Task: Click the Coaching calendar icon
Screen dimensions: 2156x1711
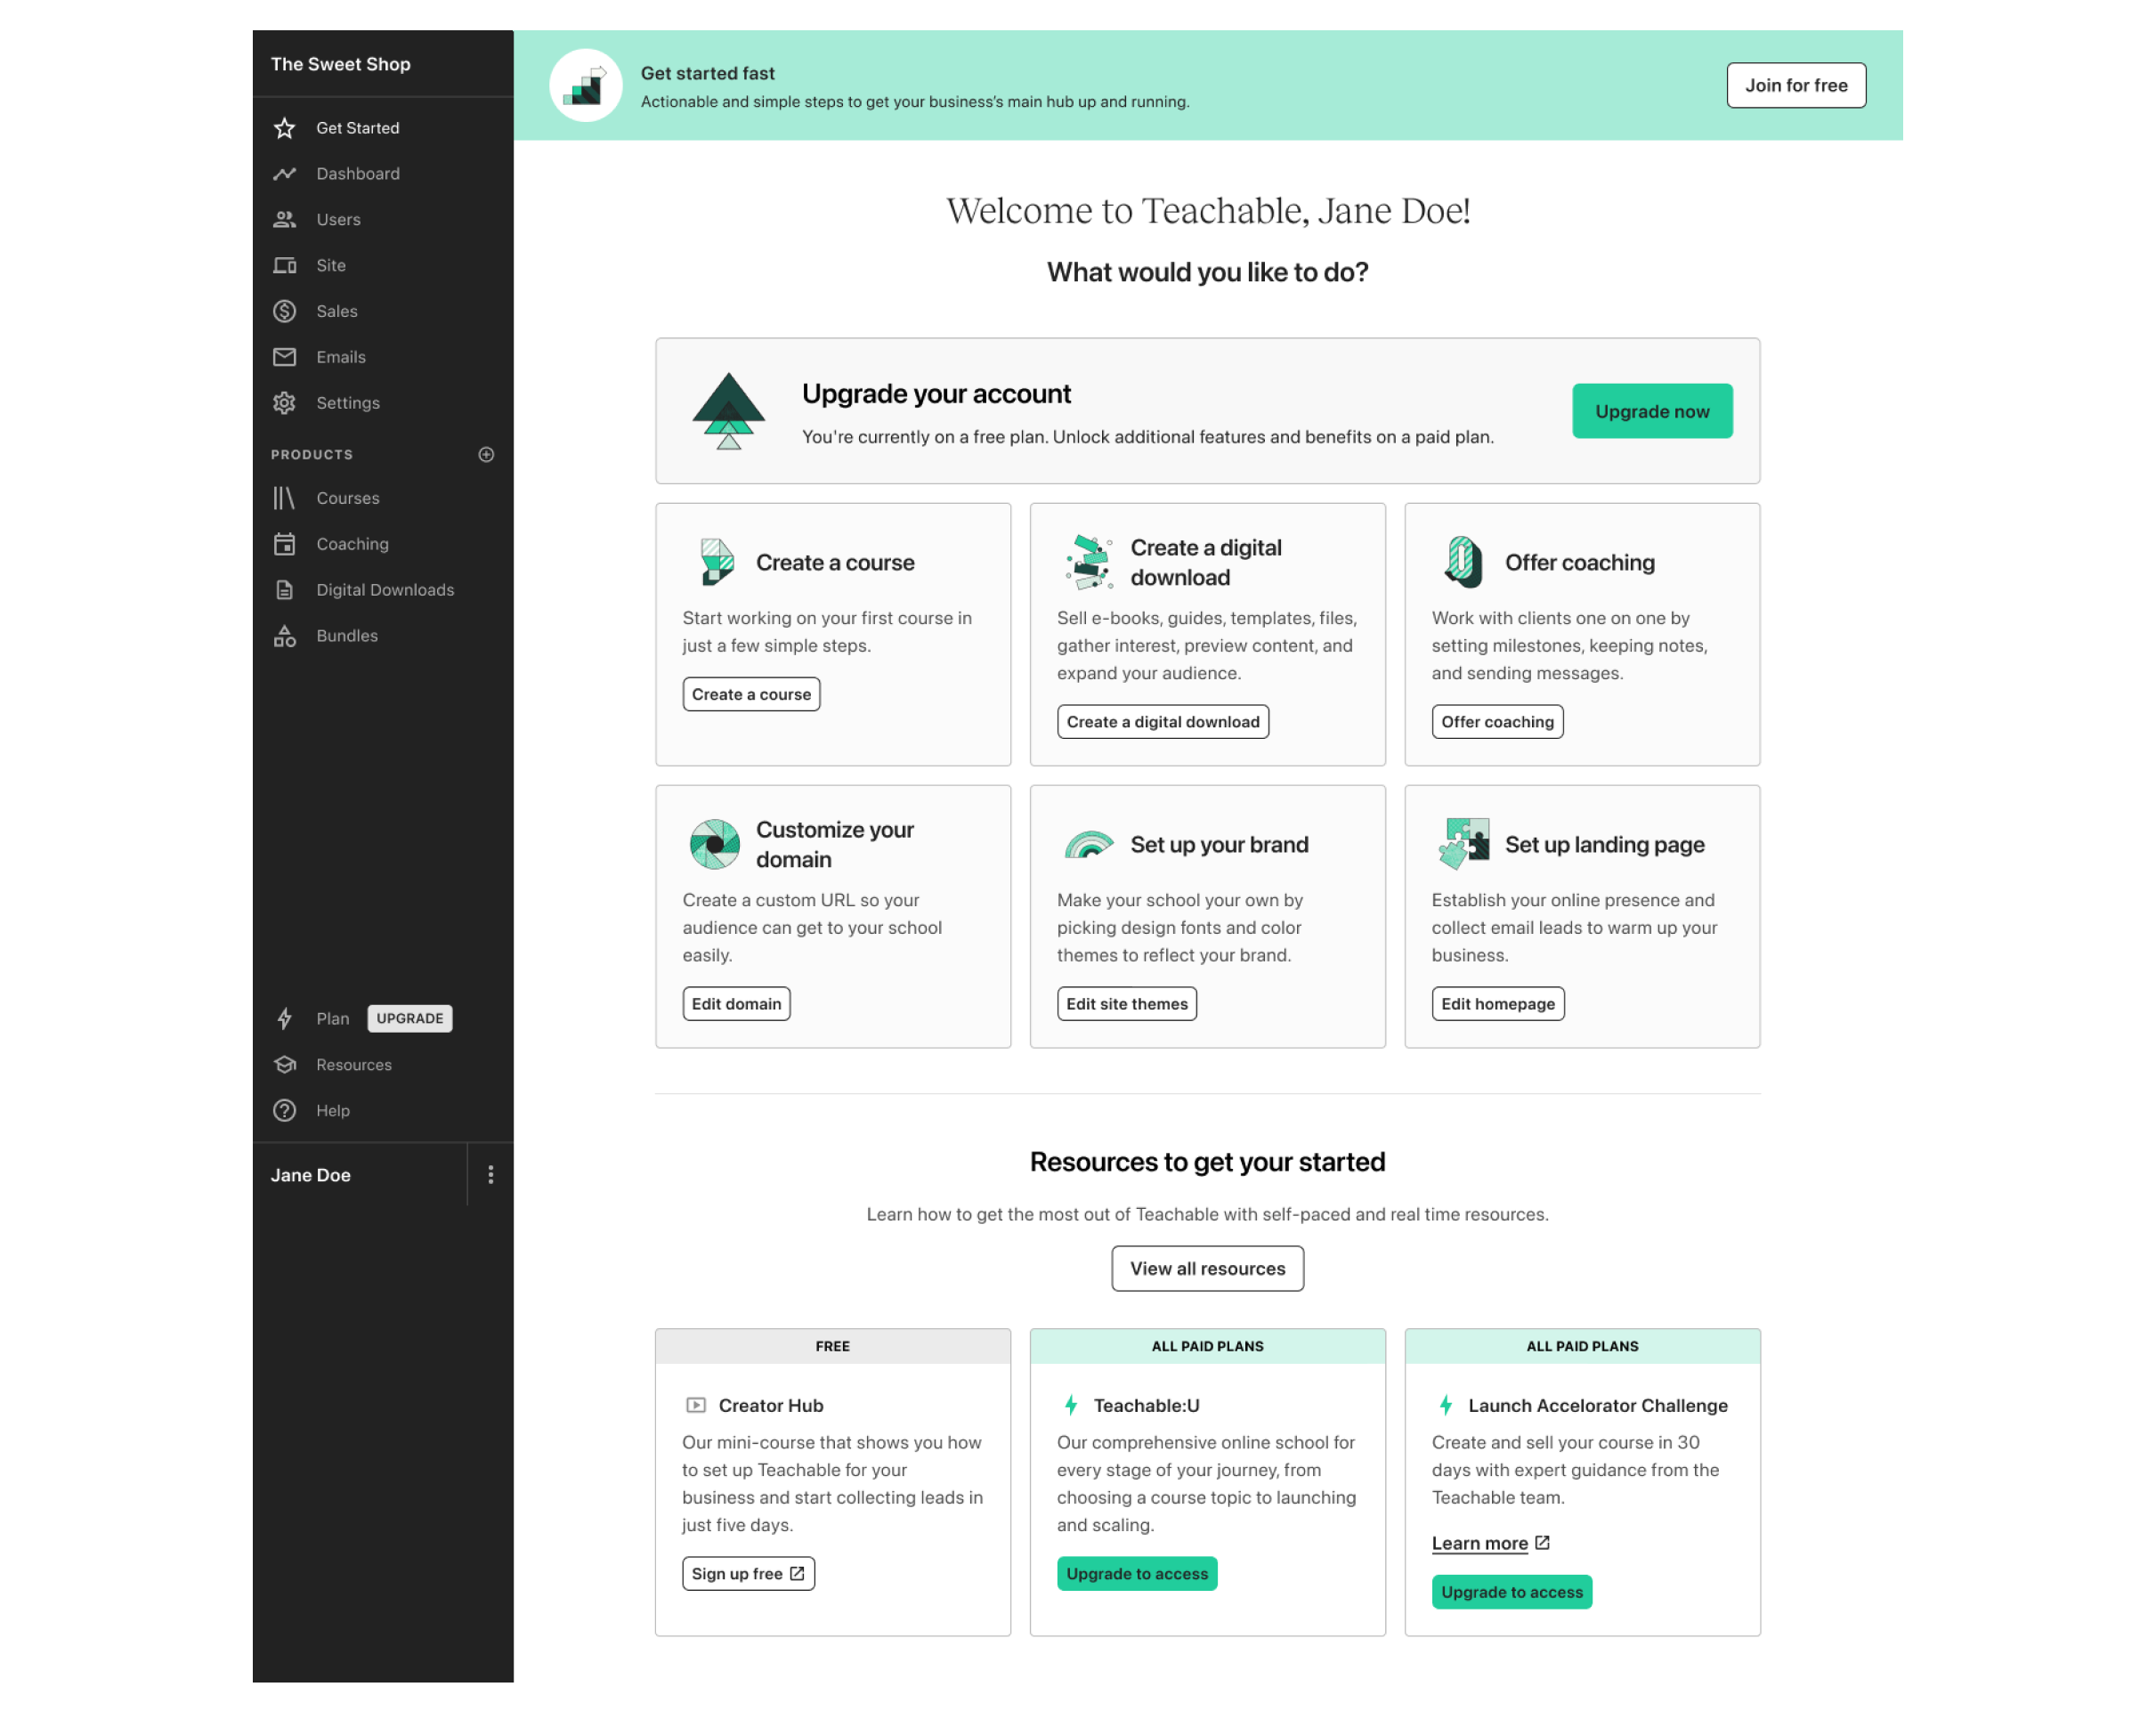Action: pos(285,544)
